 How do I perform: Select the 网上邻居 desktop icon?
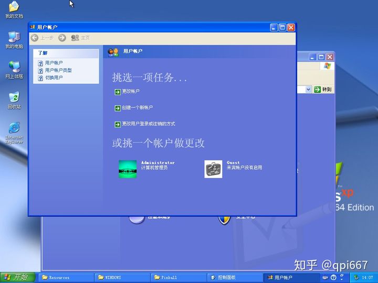tap(14, 70)
